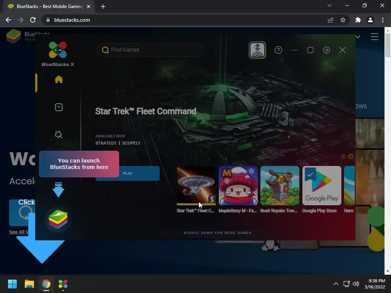Open the help question mark icon
Image resolution: width=391 pixels, height=293 pixels.
tap(278, 50)
